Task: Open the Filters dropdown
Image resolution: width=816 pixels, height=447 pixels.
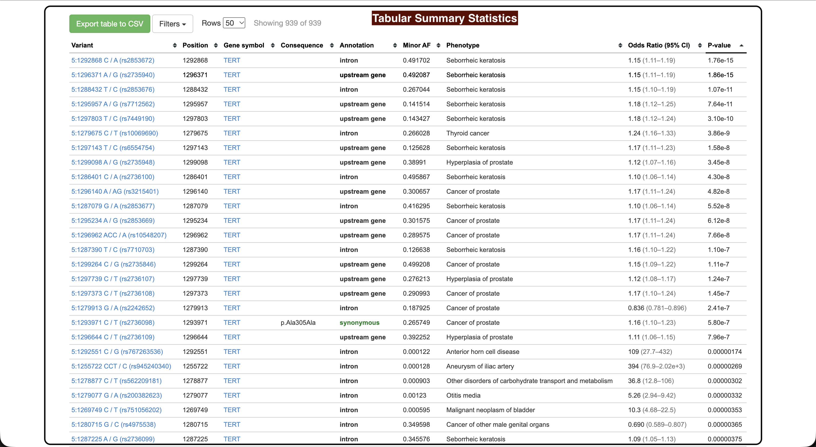Action: pyautogui.click(x=172, y=24)
